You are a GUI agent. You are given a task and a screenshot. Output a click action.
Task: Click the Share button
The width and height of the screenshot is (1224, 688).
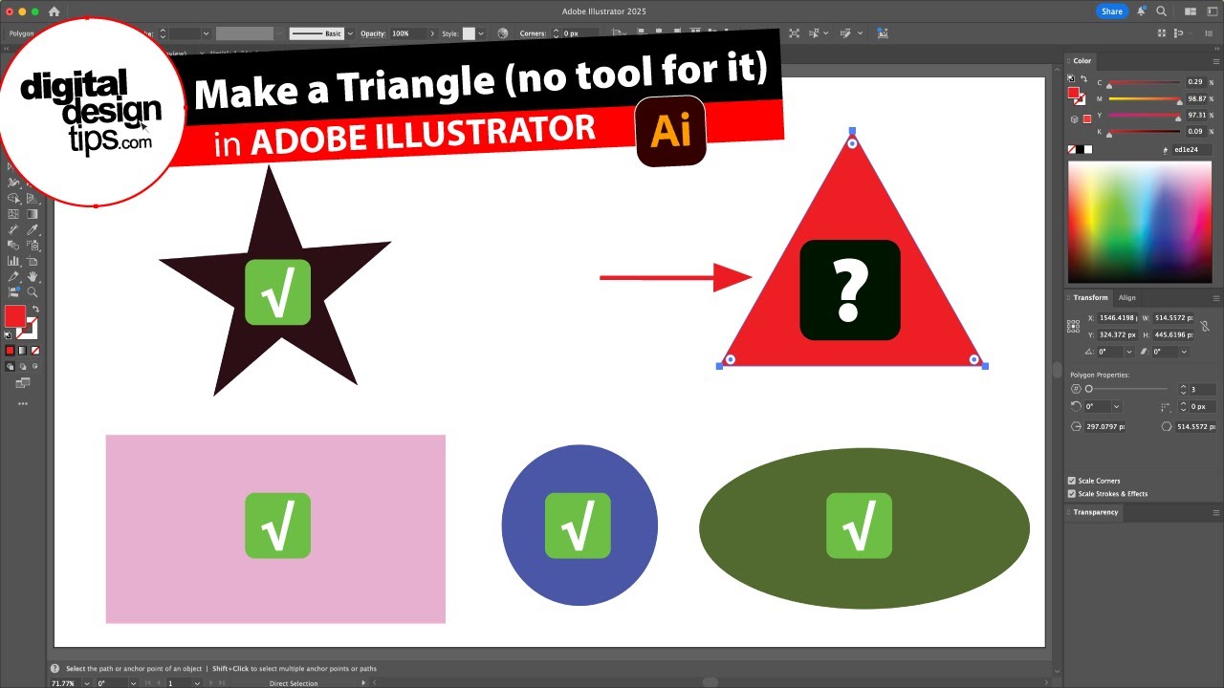coord(1111,11)
